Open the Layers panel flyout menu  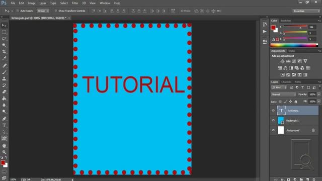[x=319, y=82]
